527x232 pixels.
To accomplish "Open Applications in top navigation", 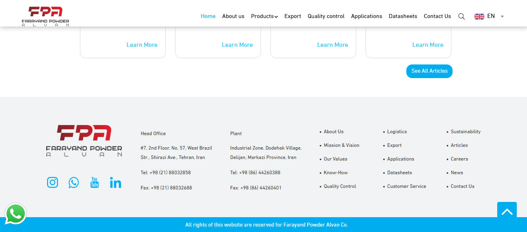I will pyautogui.click(x=367, y=16).
